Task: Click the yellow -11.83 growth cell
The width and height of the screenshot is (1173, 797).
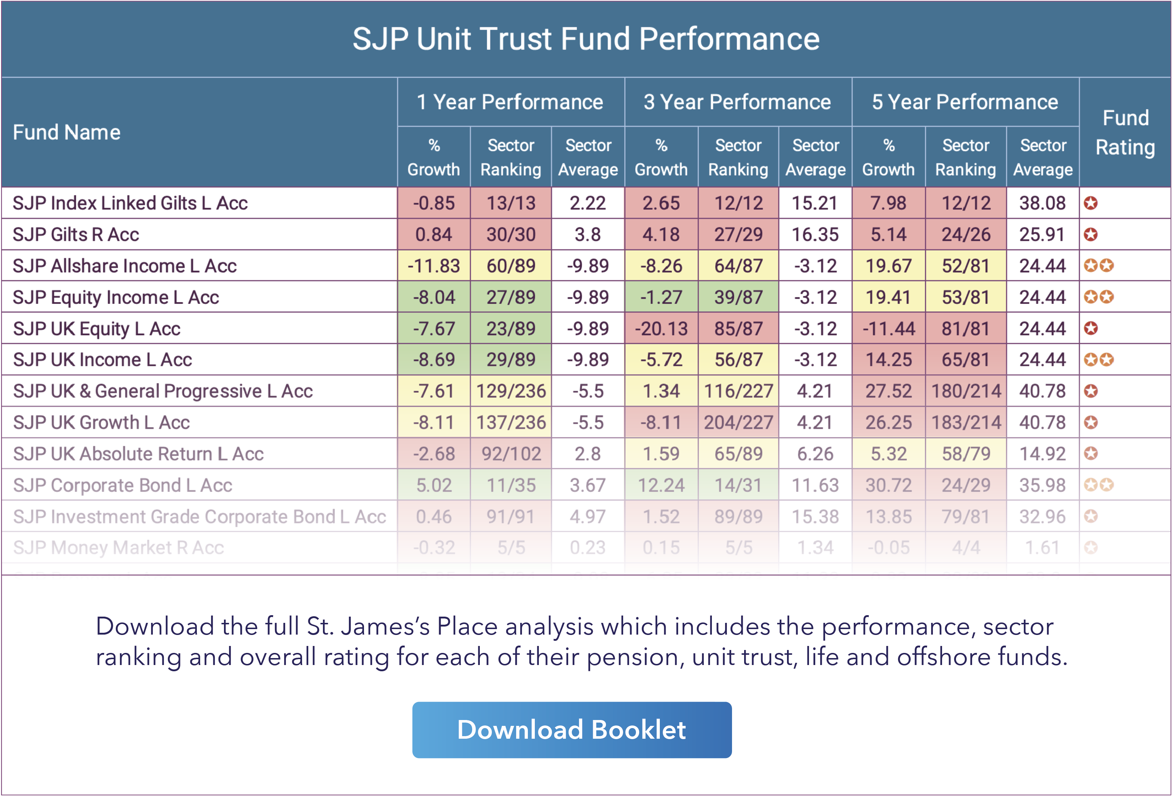Action: pos(434,266)
